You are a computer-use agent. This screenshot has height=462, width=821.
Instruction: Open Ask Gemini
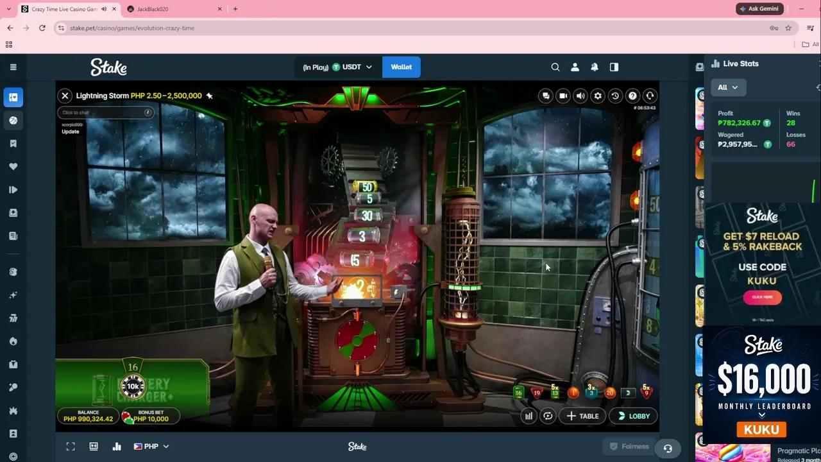(x=760, y=9)
